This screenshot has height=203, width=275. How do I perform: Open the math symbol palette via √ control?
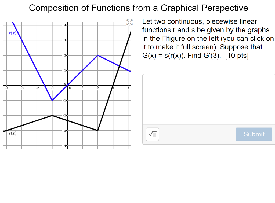point(152,134)
